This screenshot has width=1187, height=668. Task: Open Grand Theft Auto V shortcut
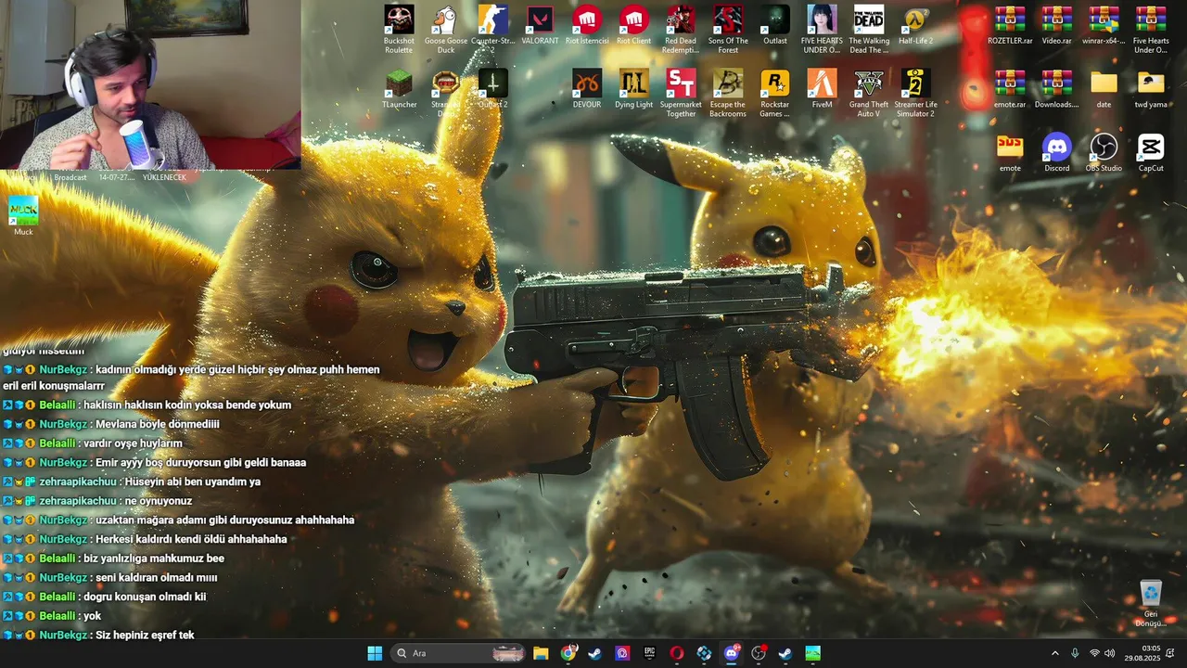pos(869,93)
